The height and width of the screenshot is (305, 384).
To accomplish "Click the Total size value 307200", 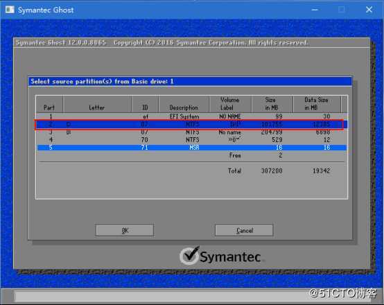I will pyautogui.click(x=272, y=171).
